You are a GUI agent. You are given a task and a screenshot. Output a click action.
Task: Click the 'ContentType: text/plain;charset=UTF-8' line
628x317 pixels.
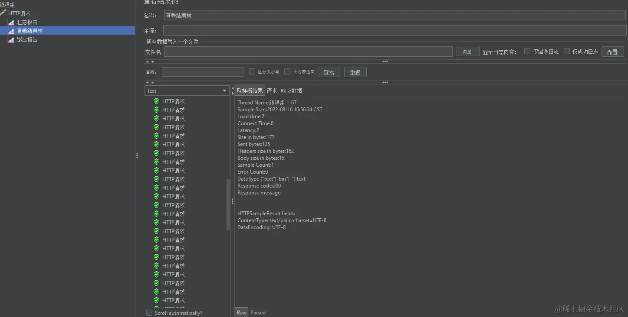pyautogui.click(x=282, y=220)
